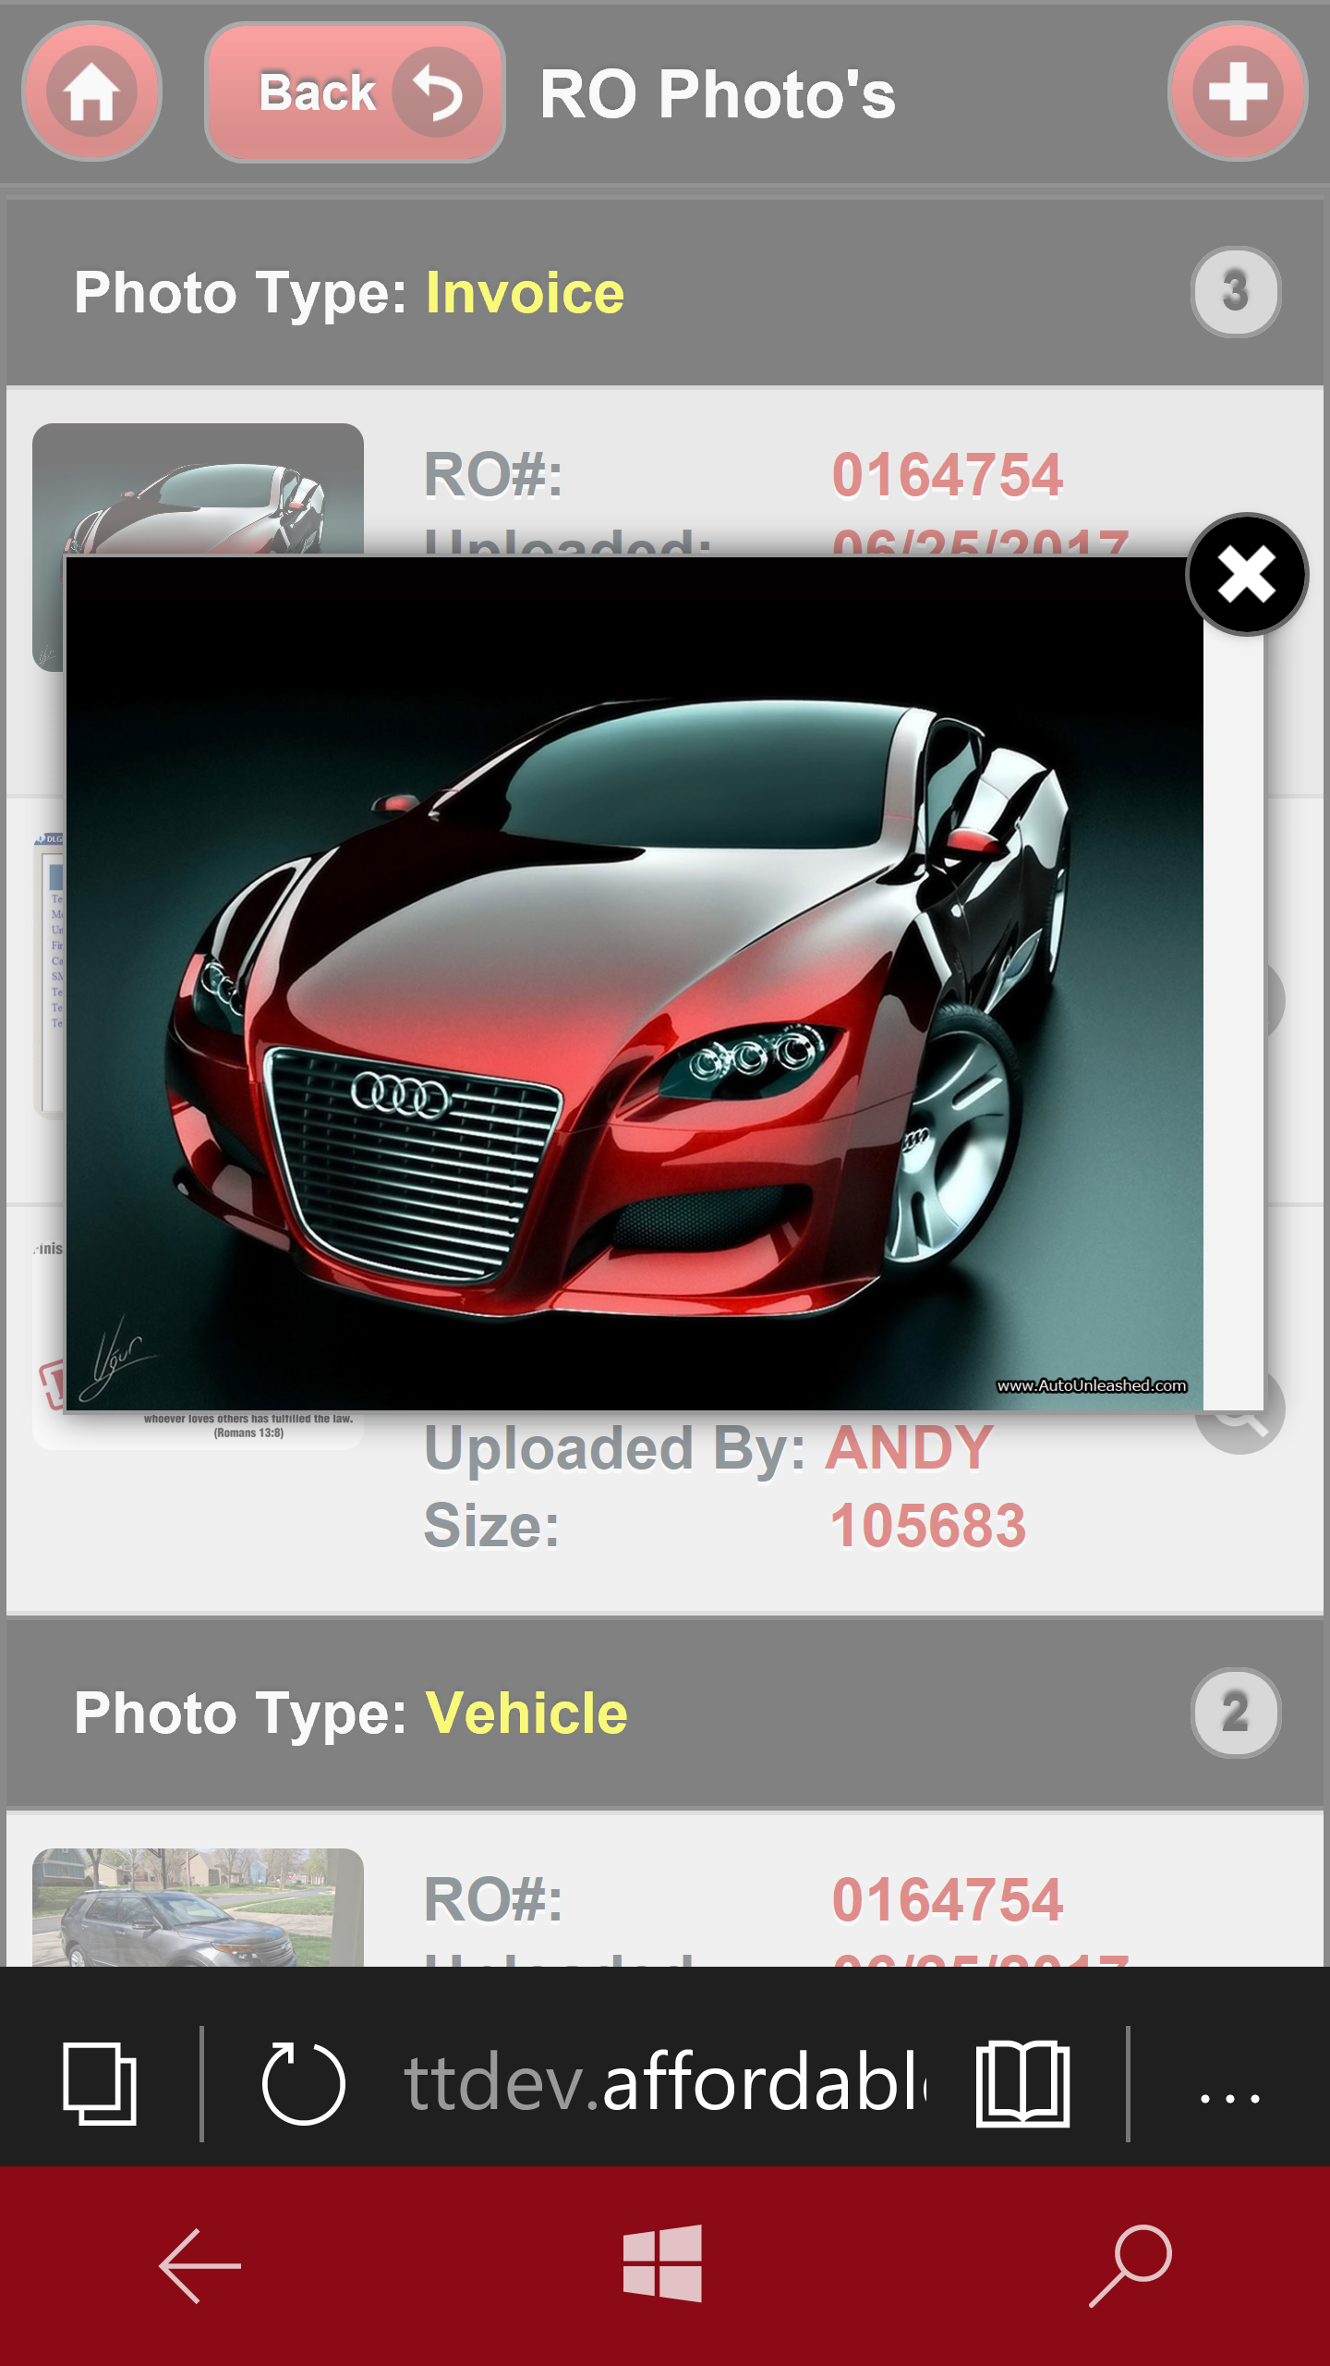Image resolution: width=1330 pixels, height=2366 pixels.
Task: Open the browser tabs icon
Action: pyautogui.click(x=100, y=2084)
